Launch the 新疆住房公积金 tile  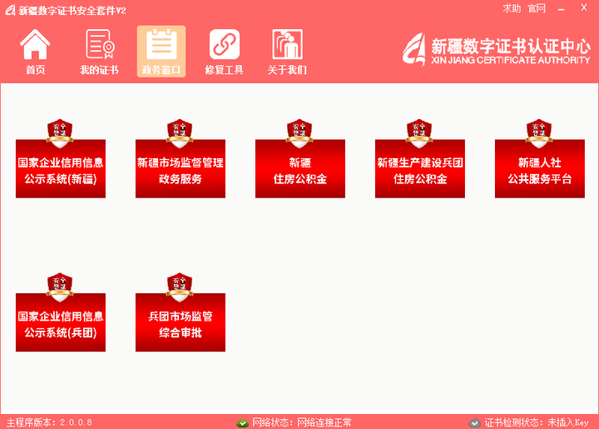click(299, 168)
